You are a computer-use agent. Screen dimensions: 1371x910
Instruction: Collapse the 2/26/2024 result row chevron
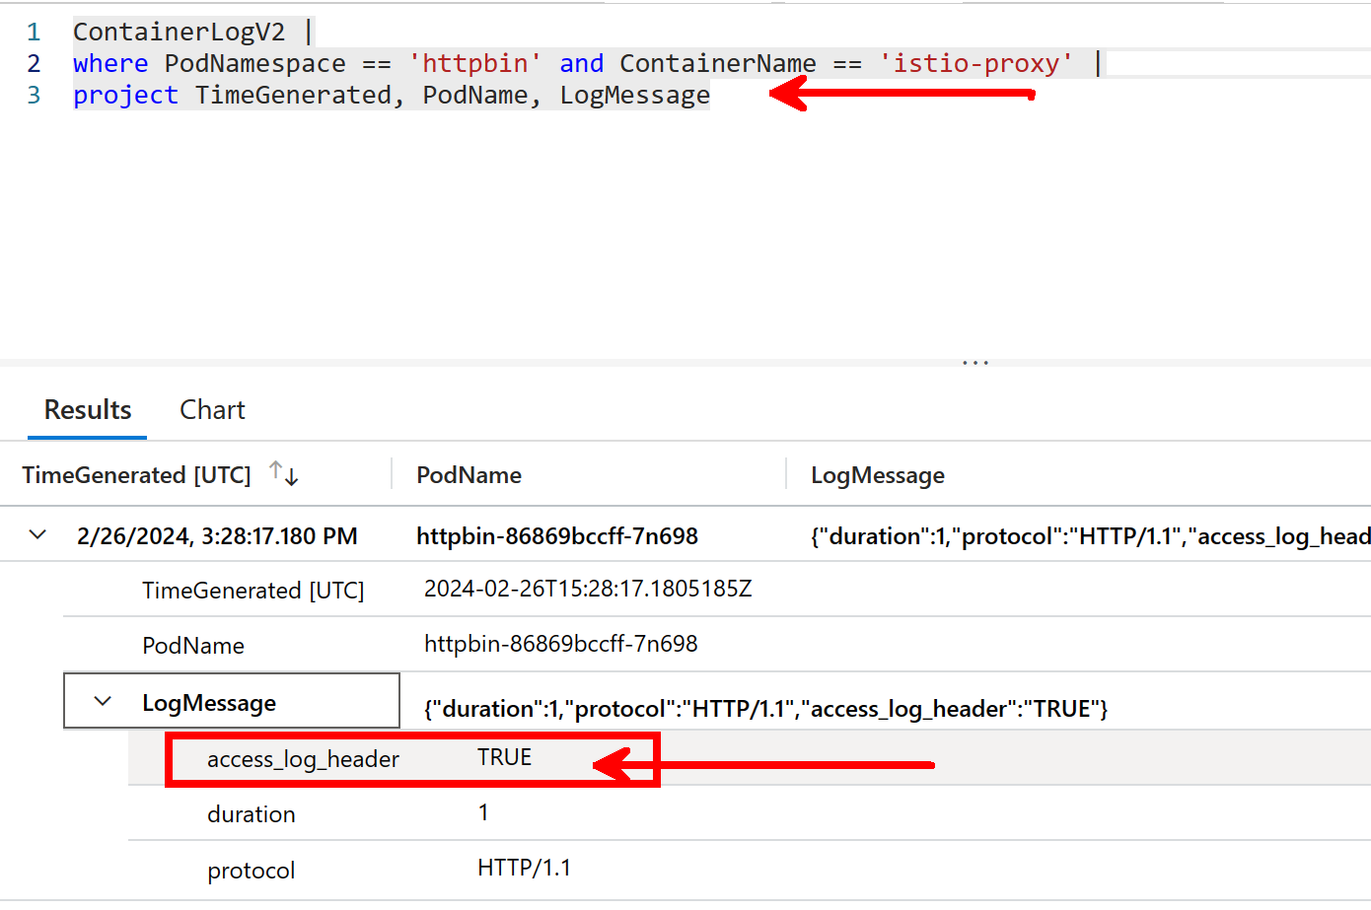(x=37, y=535)
